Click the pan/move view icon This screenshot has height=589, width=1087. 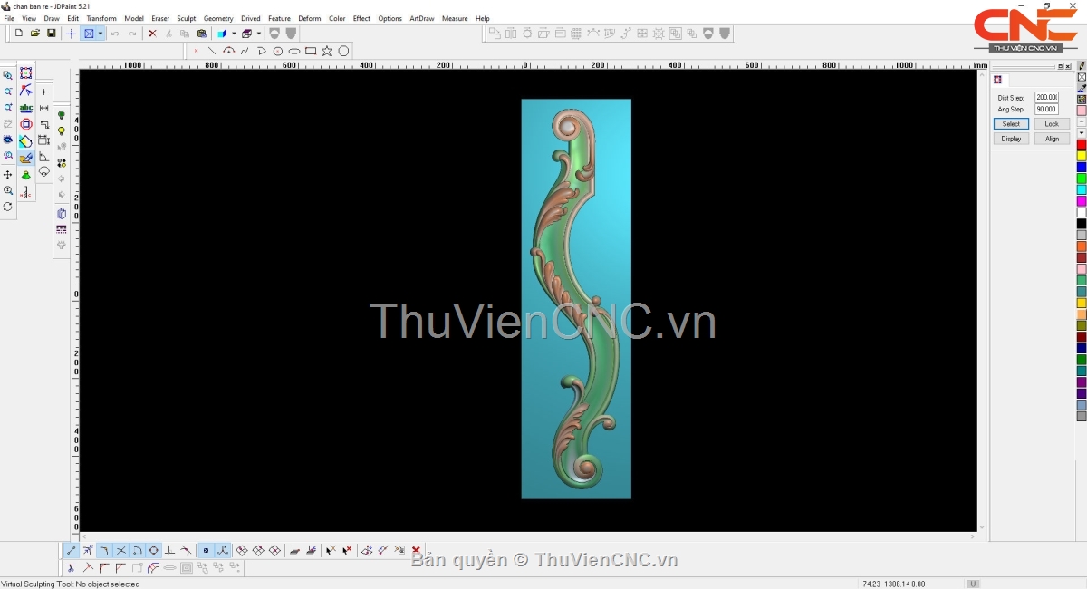pos(8,174)
